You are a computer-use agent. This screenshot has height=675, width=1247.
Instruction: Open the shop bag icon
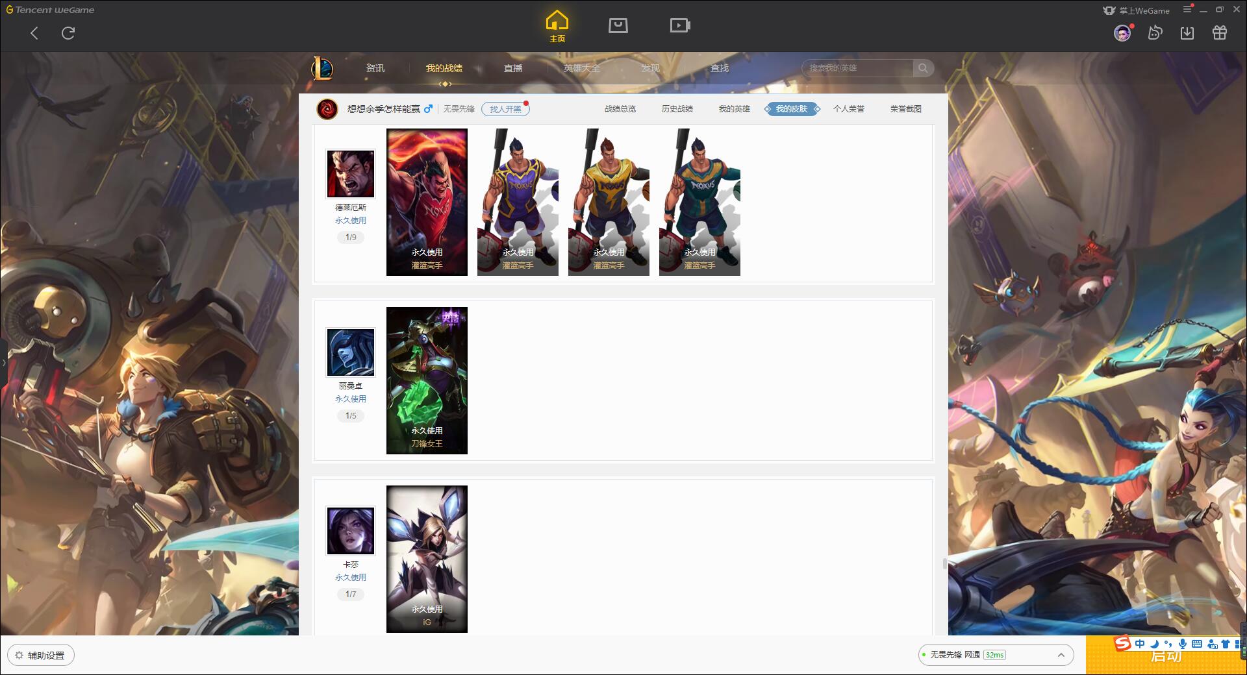[618, 25]
